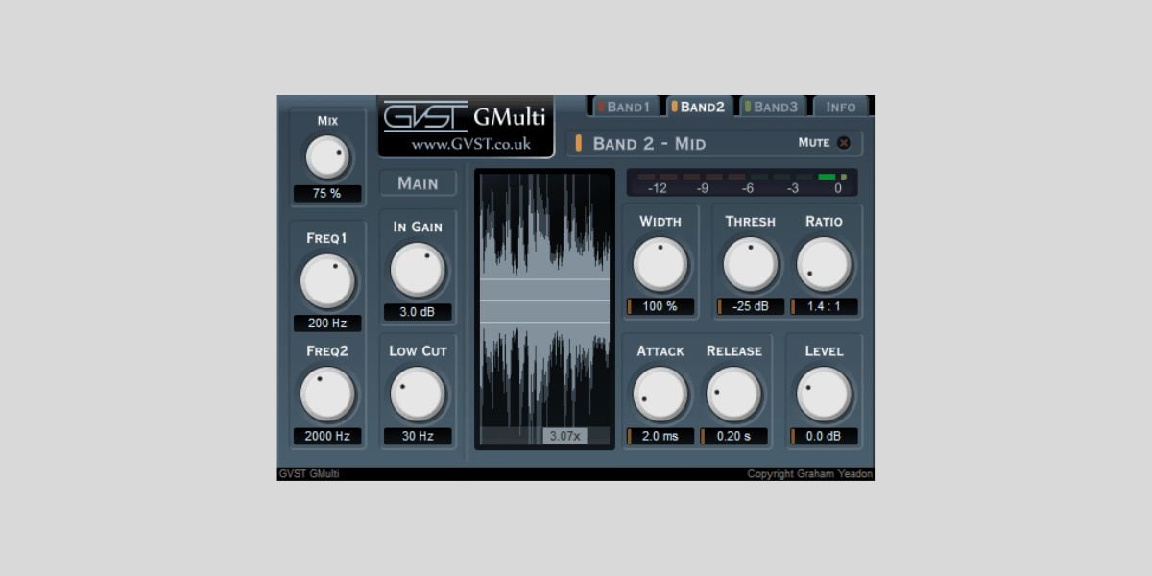Click the 3.07x zoom value in waveform display
Screen dimensions: 1152x576
(x=564, y=436)
